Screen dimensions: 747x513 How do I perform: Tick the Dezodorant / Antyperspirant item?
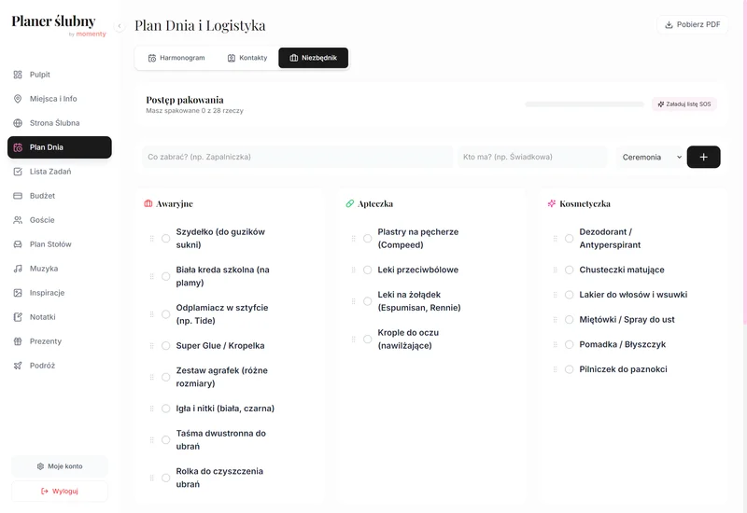click(x=570, y=239)
